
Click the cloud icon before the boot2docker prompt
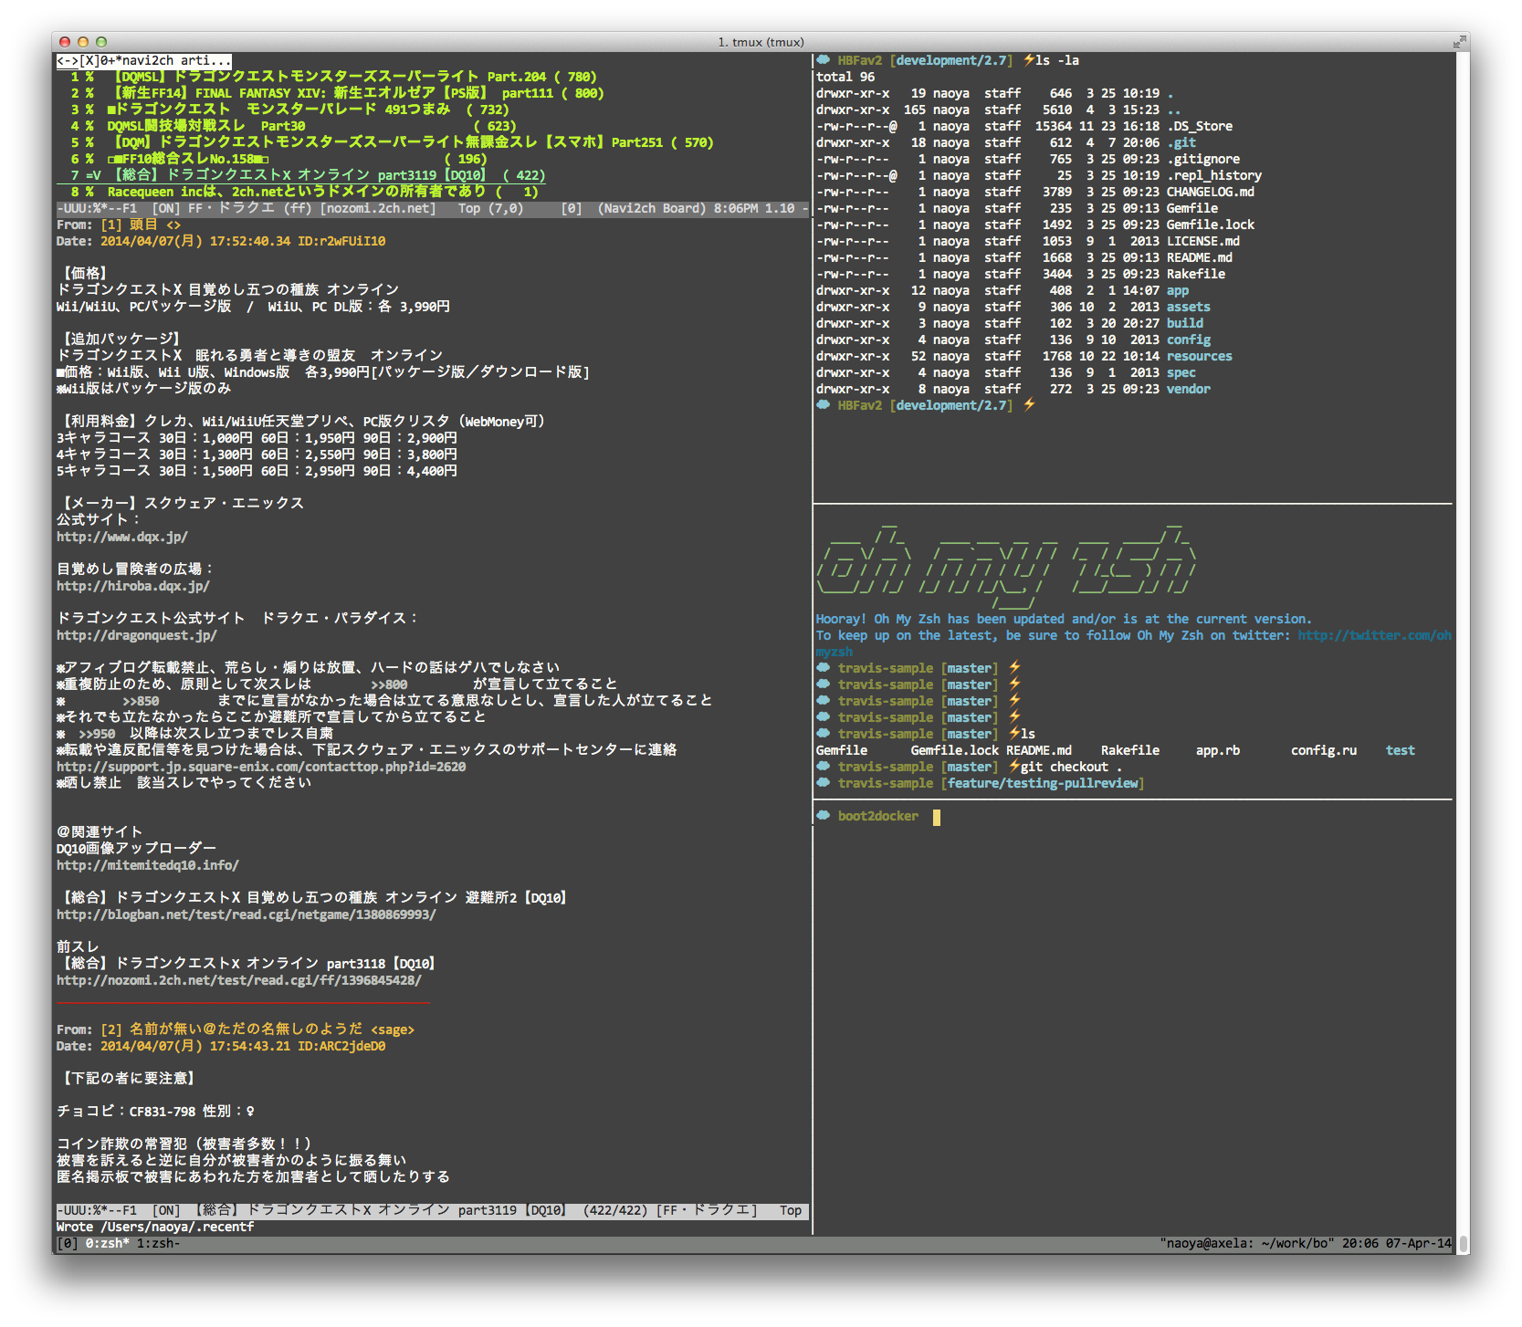pyautogui.click(x=823, y=816)
